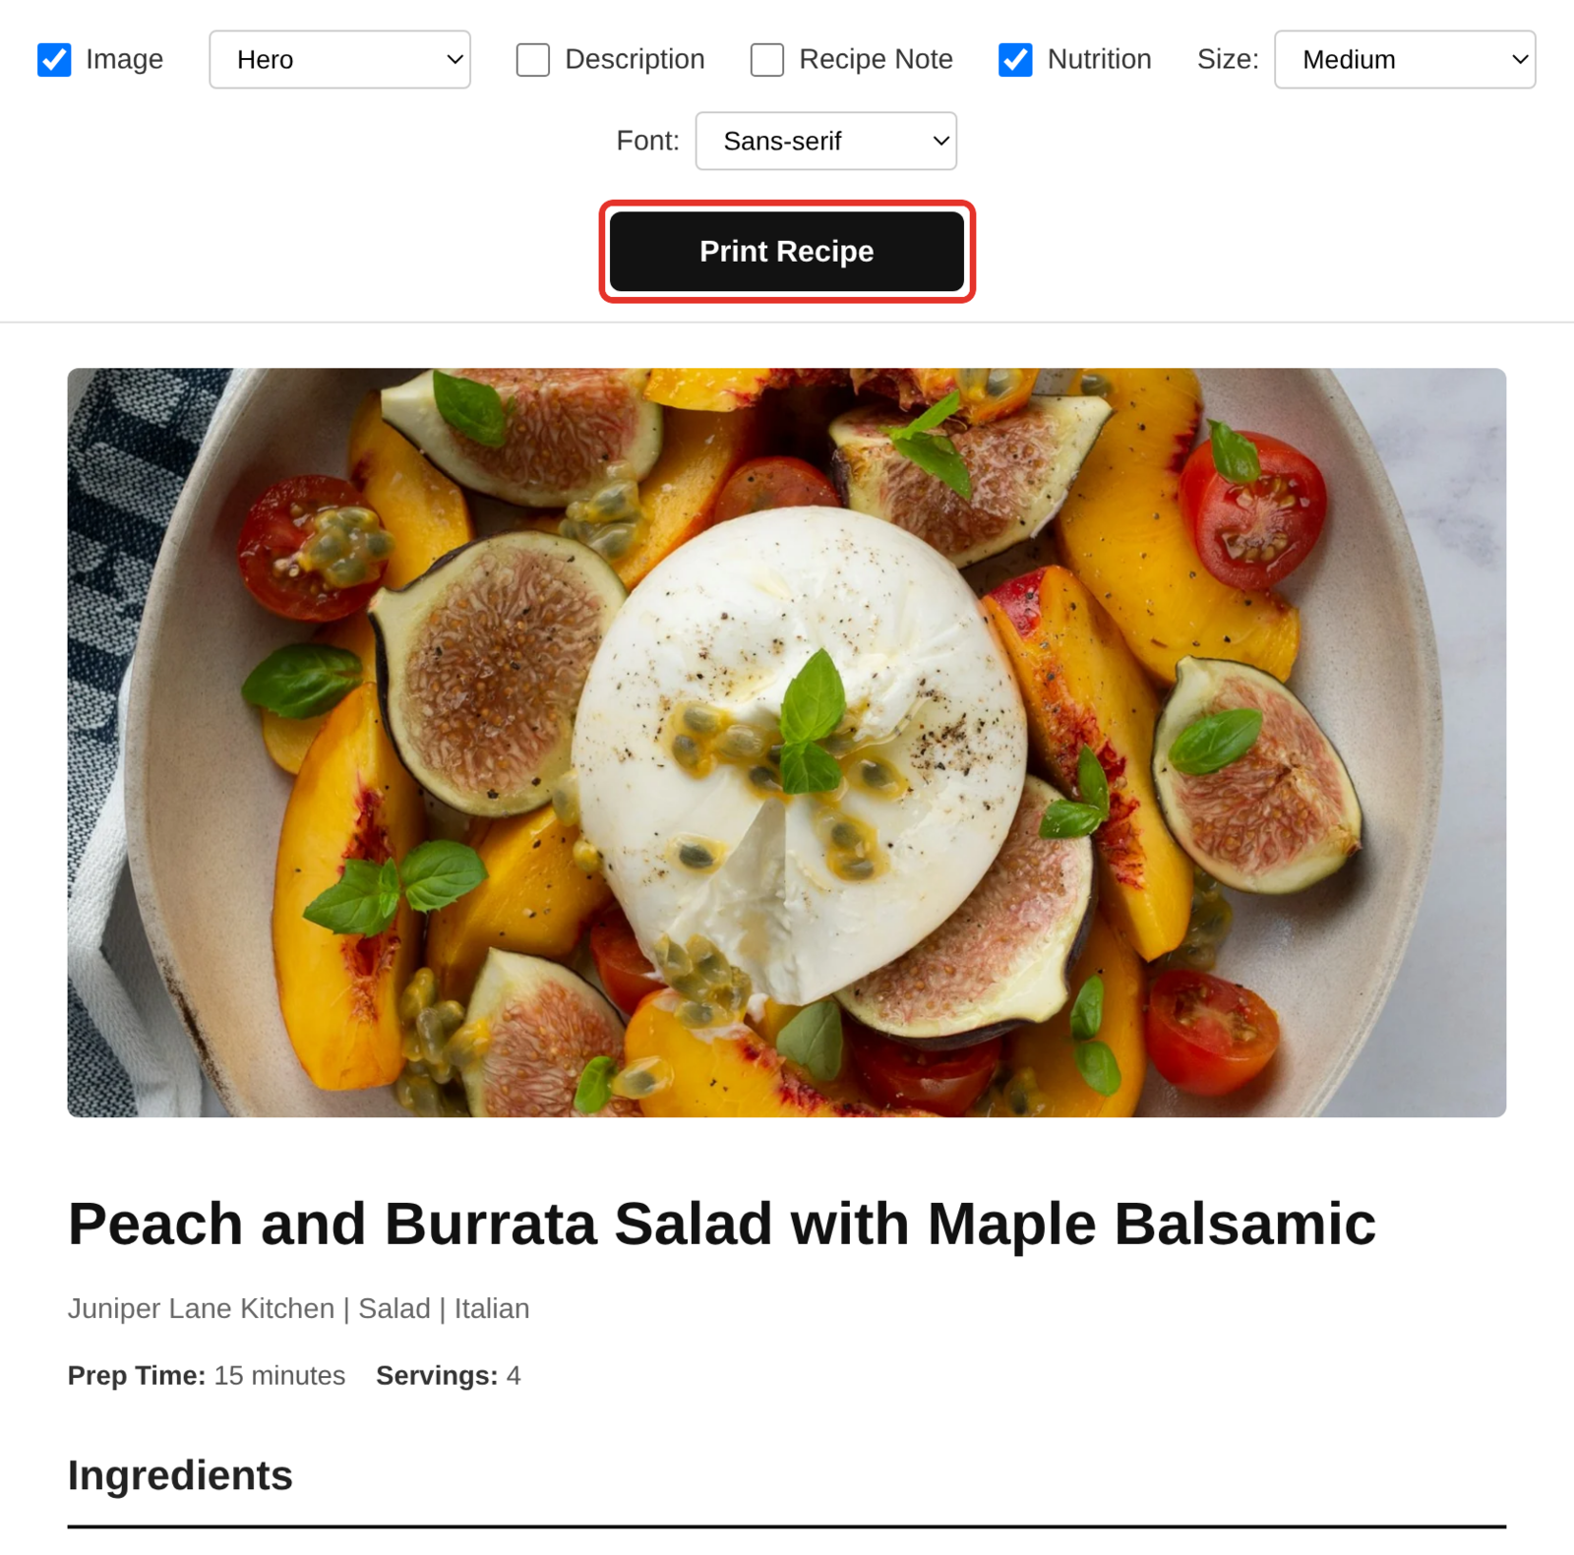
Task: Select the Prep Time 15 minutes text
Action: coord(207,1375)
